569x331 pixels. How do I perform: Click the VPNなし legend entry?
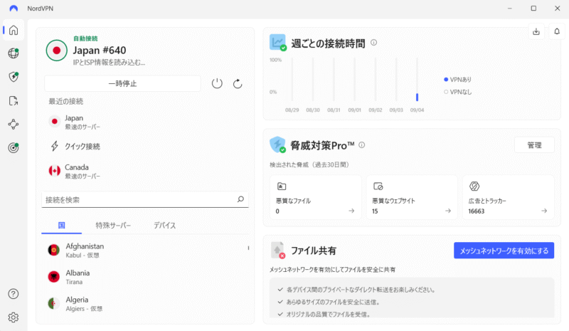[x=458, y=92]
